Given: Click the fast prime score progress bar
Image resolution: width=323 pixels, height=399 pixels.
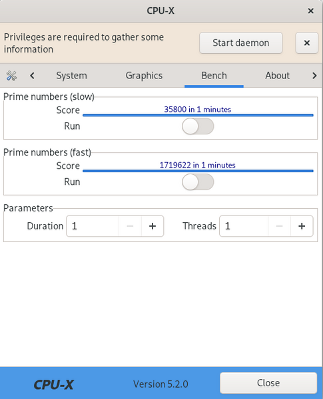Looking at the screenshot, I should 198,171.
